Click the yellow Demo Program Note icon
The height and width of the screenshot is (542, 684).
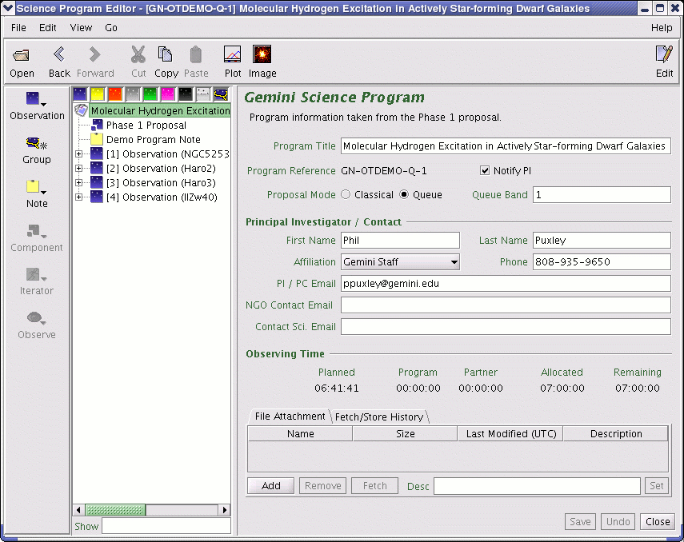point(97,140)
